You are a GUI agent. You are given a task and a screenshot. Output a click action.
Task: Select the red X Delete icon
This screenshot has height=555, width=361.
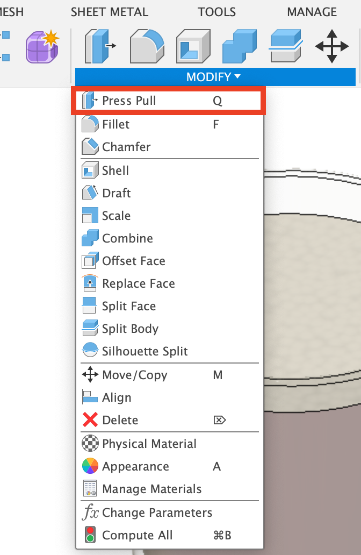[x=90, y=420]
